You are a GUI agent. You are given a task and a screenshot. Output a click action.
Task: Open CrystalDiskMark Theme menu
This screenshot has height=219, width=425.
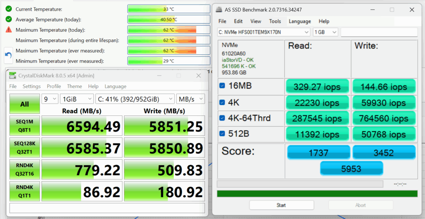point(74,86)
